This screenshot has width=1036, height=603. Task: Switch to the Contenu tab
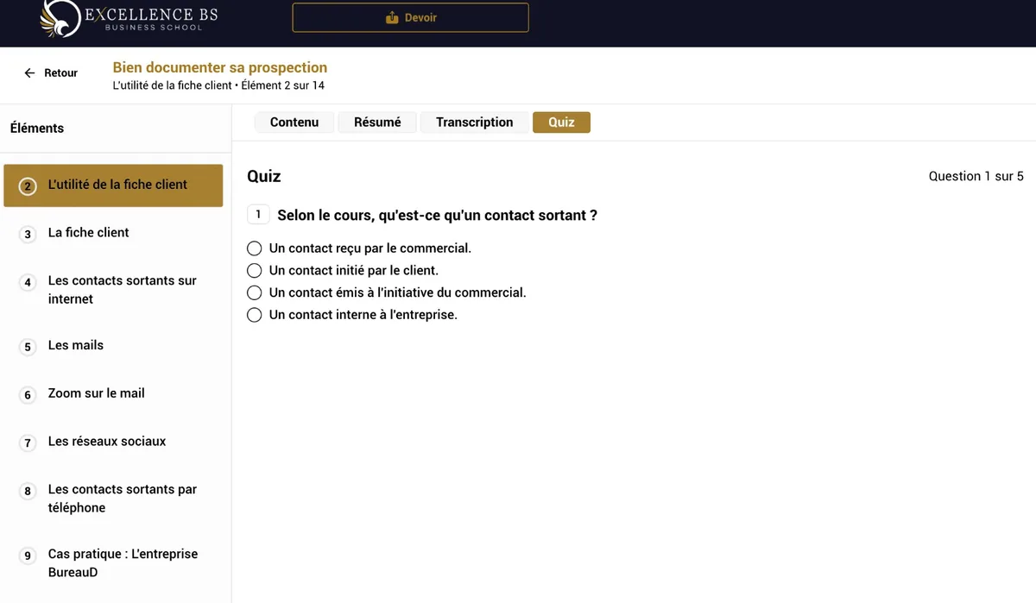(x=294, y=122)
